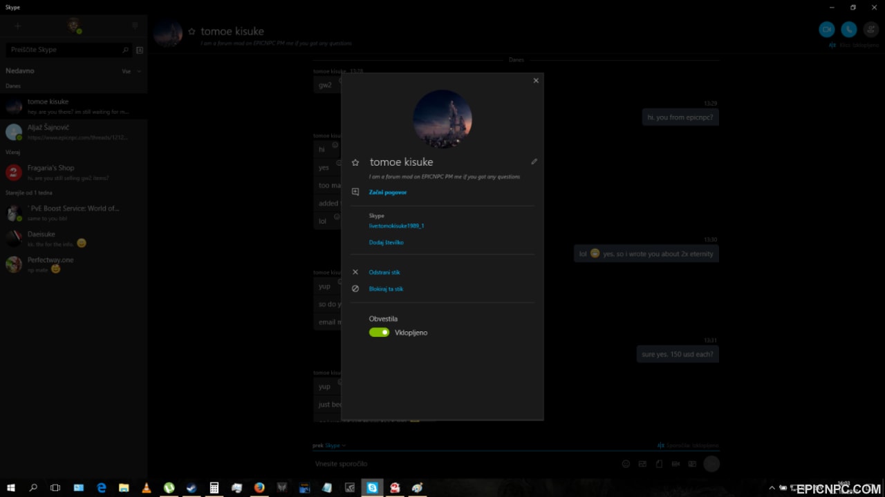The image size is (885, 497).
Task: Select the Odstrani stik option
Action: click(384, 273)
